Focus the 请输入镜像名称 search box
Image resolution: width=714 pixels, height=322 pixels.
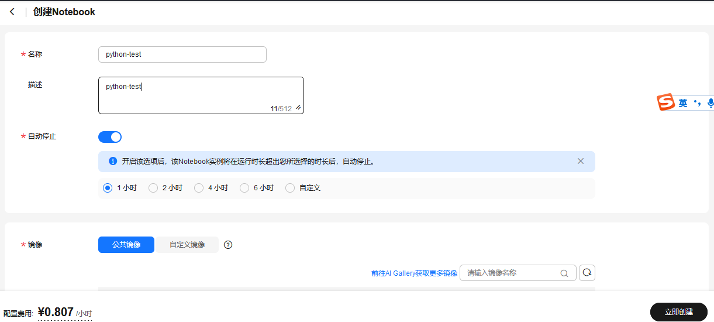[x=518, y=273]
